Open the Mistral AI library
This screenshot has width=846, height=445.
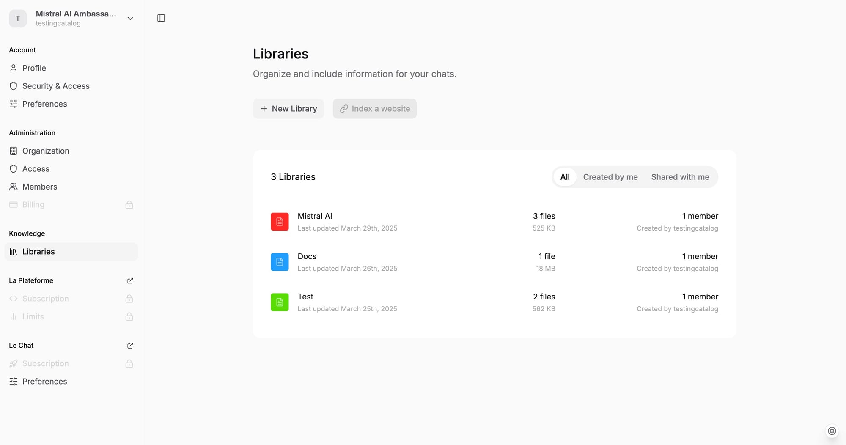(494, 222)
